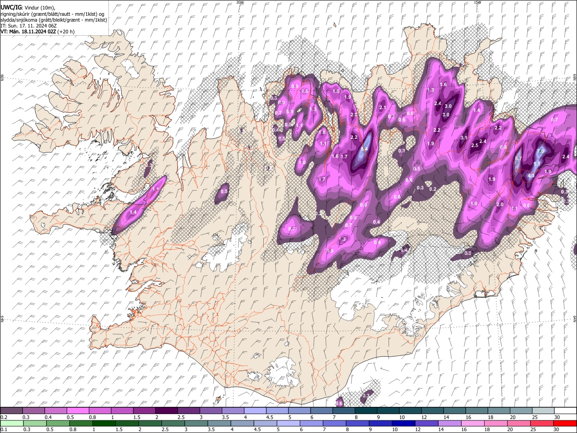Click the light lavender snow swatch from 4 to 4.5
Screen dimensions: 577x433
(x=255, y=410)
